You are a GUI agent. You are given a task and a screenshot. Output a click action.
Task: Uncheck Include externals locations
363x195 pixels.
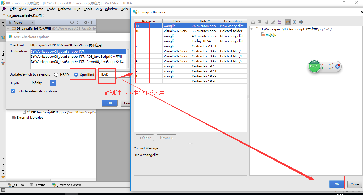13,91
